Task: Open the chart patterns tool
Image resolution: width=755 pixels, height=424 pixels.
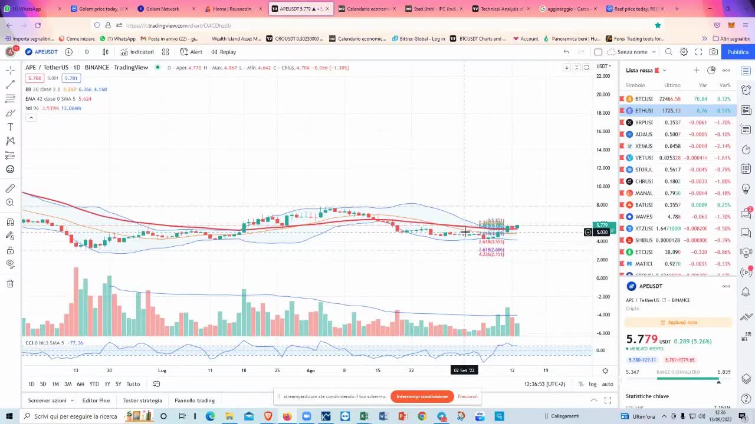Action: coord(10,141)
